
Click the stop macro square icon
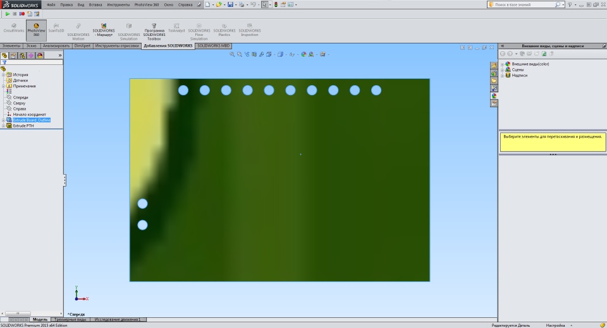[15, 14]
